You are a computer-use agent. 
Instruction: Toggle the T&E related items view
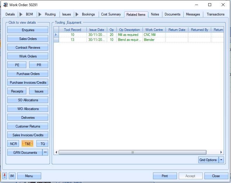tap(28, 144)
